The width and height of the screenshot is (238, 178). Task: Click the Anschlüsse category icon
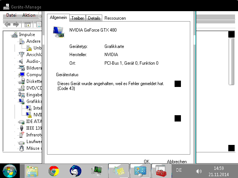(x=22, y=55)
